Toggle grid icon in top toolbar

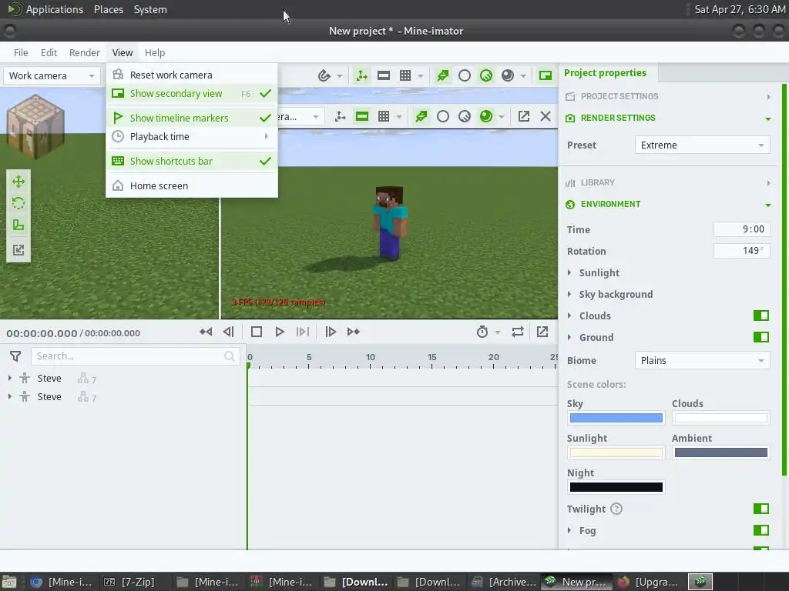coord(405,76)
